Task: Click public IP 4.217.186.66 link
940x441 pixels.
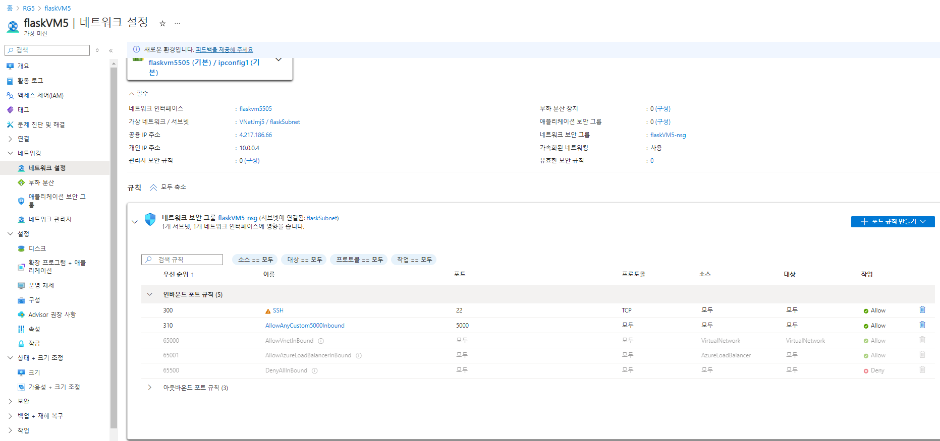Action: click(x=255, y=135)
